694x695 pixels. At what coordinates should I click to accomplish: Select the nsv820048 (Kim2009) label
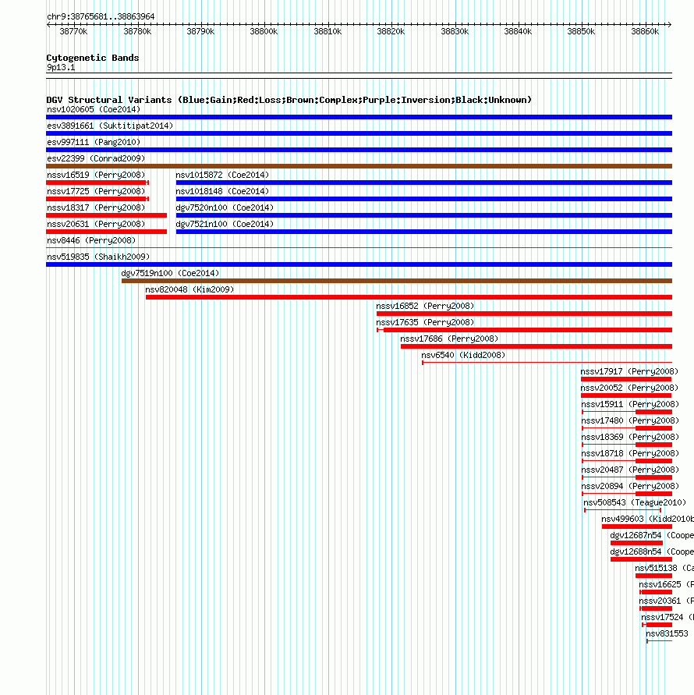(x=189, y=290)
